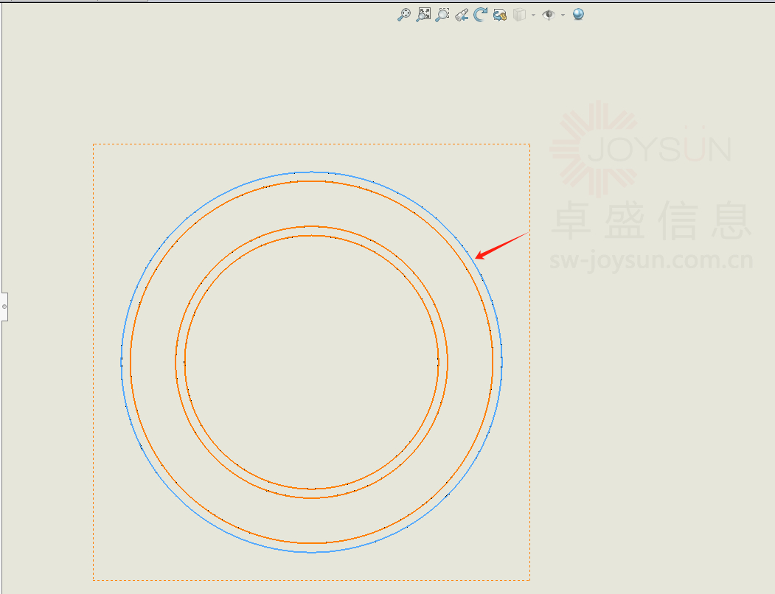Expand the collapsed left panel handle
The width and height of the screenshot is (775, 594).
click(4, 306)
